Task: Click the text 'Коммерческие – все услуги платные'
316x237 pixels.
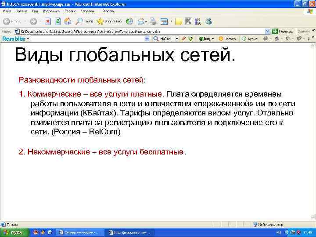Action: pyautogui.click(x=95, y=94)
